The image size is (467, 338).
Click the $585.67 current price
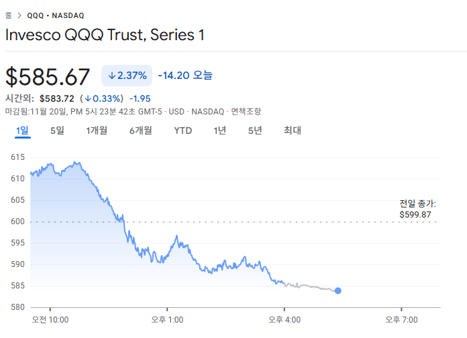(48, 77)
